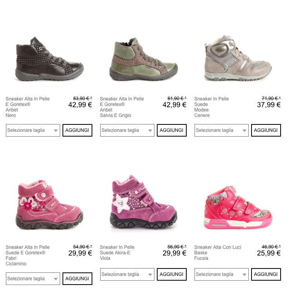Open size dropdown for Modee Cenere sneaker
The image size is (292, 294).
[221, 130]
